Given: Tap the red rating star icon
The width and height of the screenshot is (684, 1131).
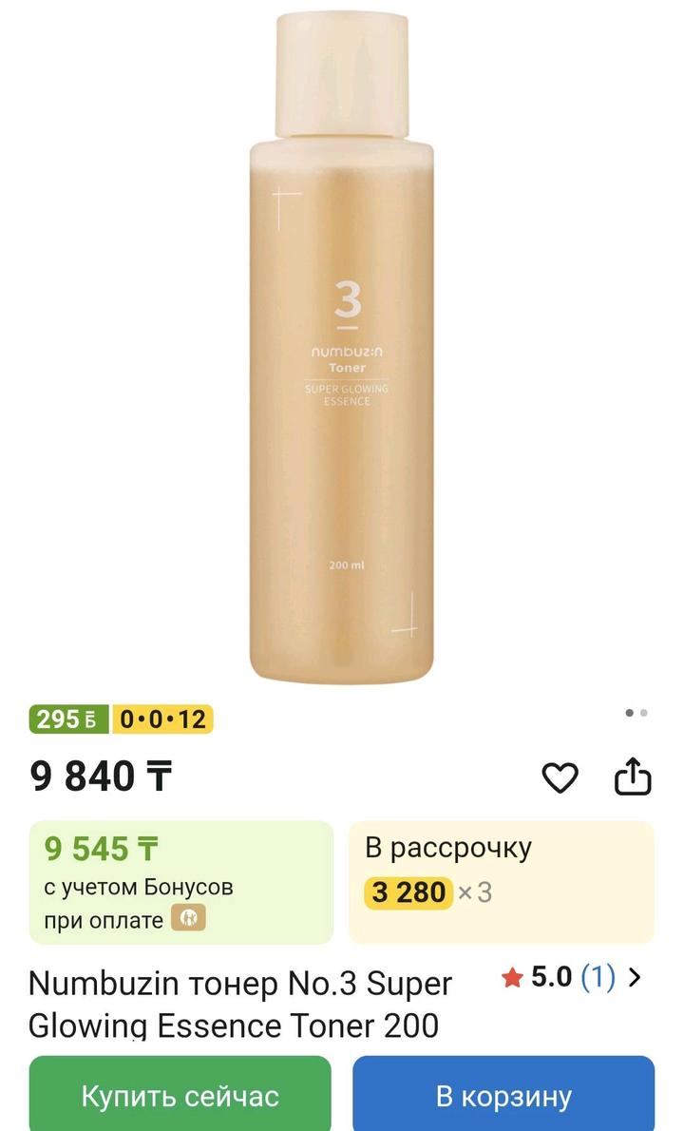Looking at the screenshot, I should tap(512, 979).
